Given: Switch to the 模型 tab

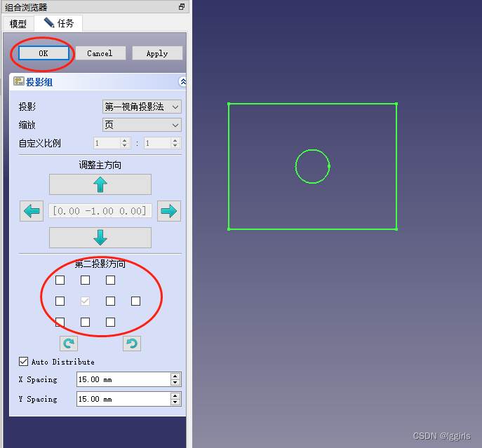Looking at the screenshot, I should click(18, 24).
